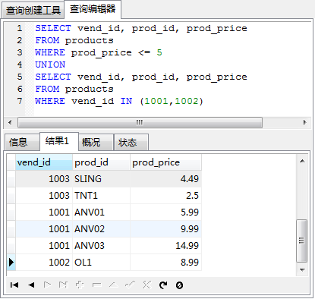Click the results vertical scrollbar thumb
Screen dimensions: 315x299
[301, 241]
